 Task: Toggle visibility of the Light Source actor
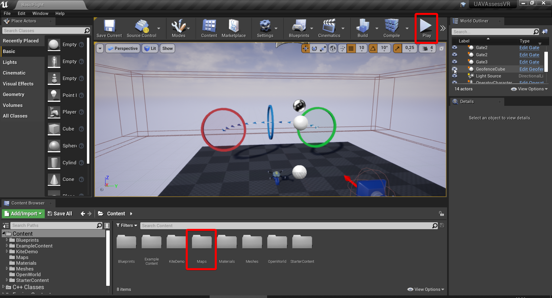click(x=455, y=76)
